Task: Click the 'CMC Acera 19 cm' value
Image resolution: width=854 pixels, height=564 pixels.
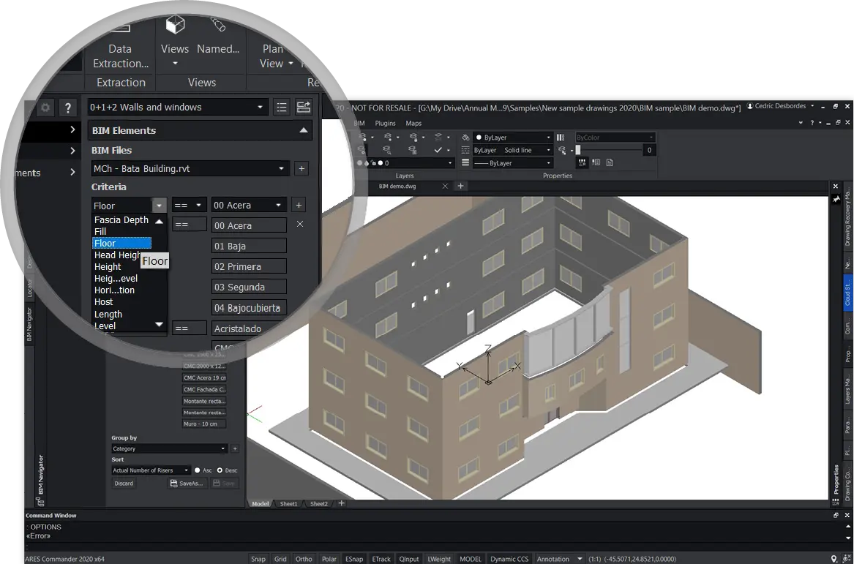Action: tap(204, 377)
